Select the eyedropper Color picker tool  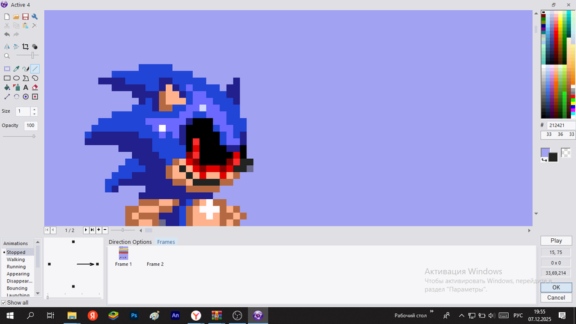point(16,69)
